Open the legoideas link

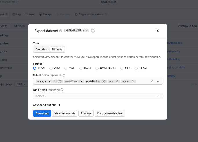[x=175, y=43]
